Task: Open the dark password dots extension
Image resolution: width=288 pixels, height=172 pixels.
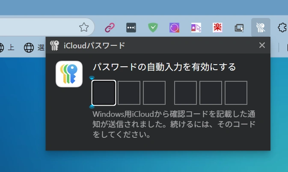Action: 131,27
